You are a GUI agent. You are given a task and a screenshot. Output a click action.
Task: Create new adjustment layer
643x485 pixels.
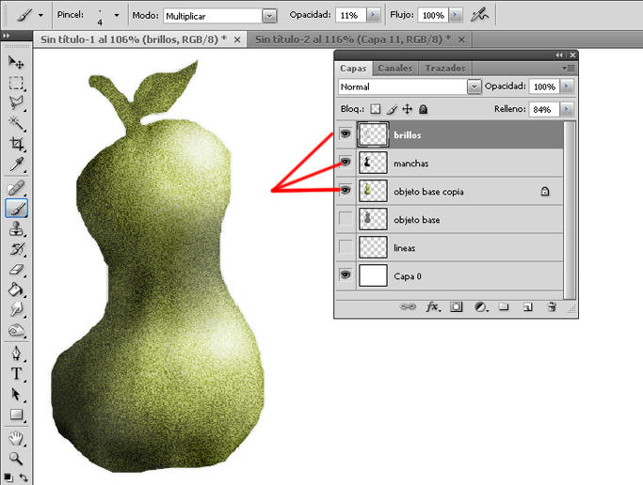point(481,306)
